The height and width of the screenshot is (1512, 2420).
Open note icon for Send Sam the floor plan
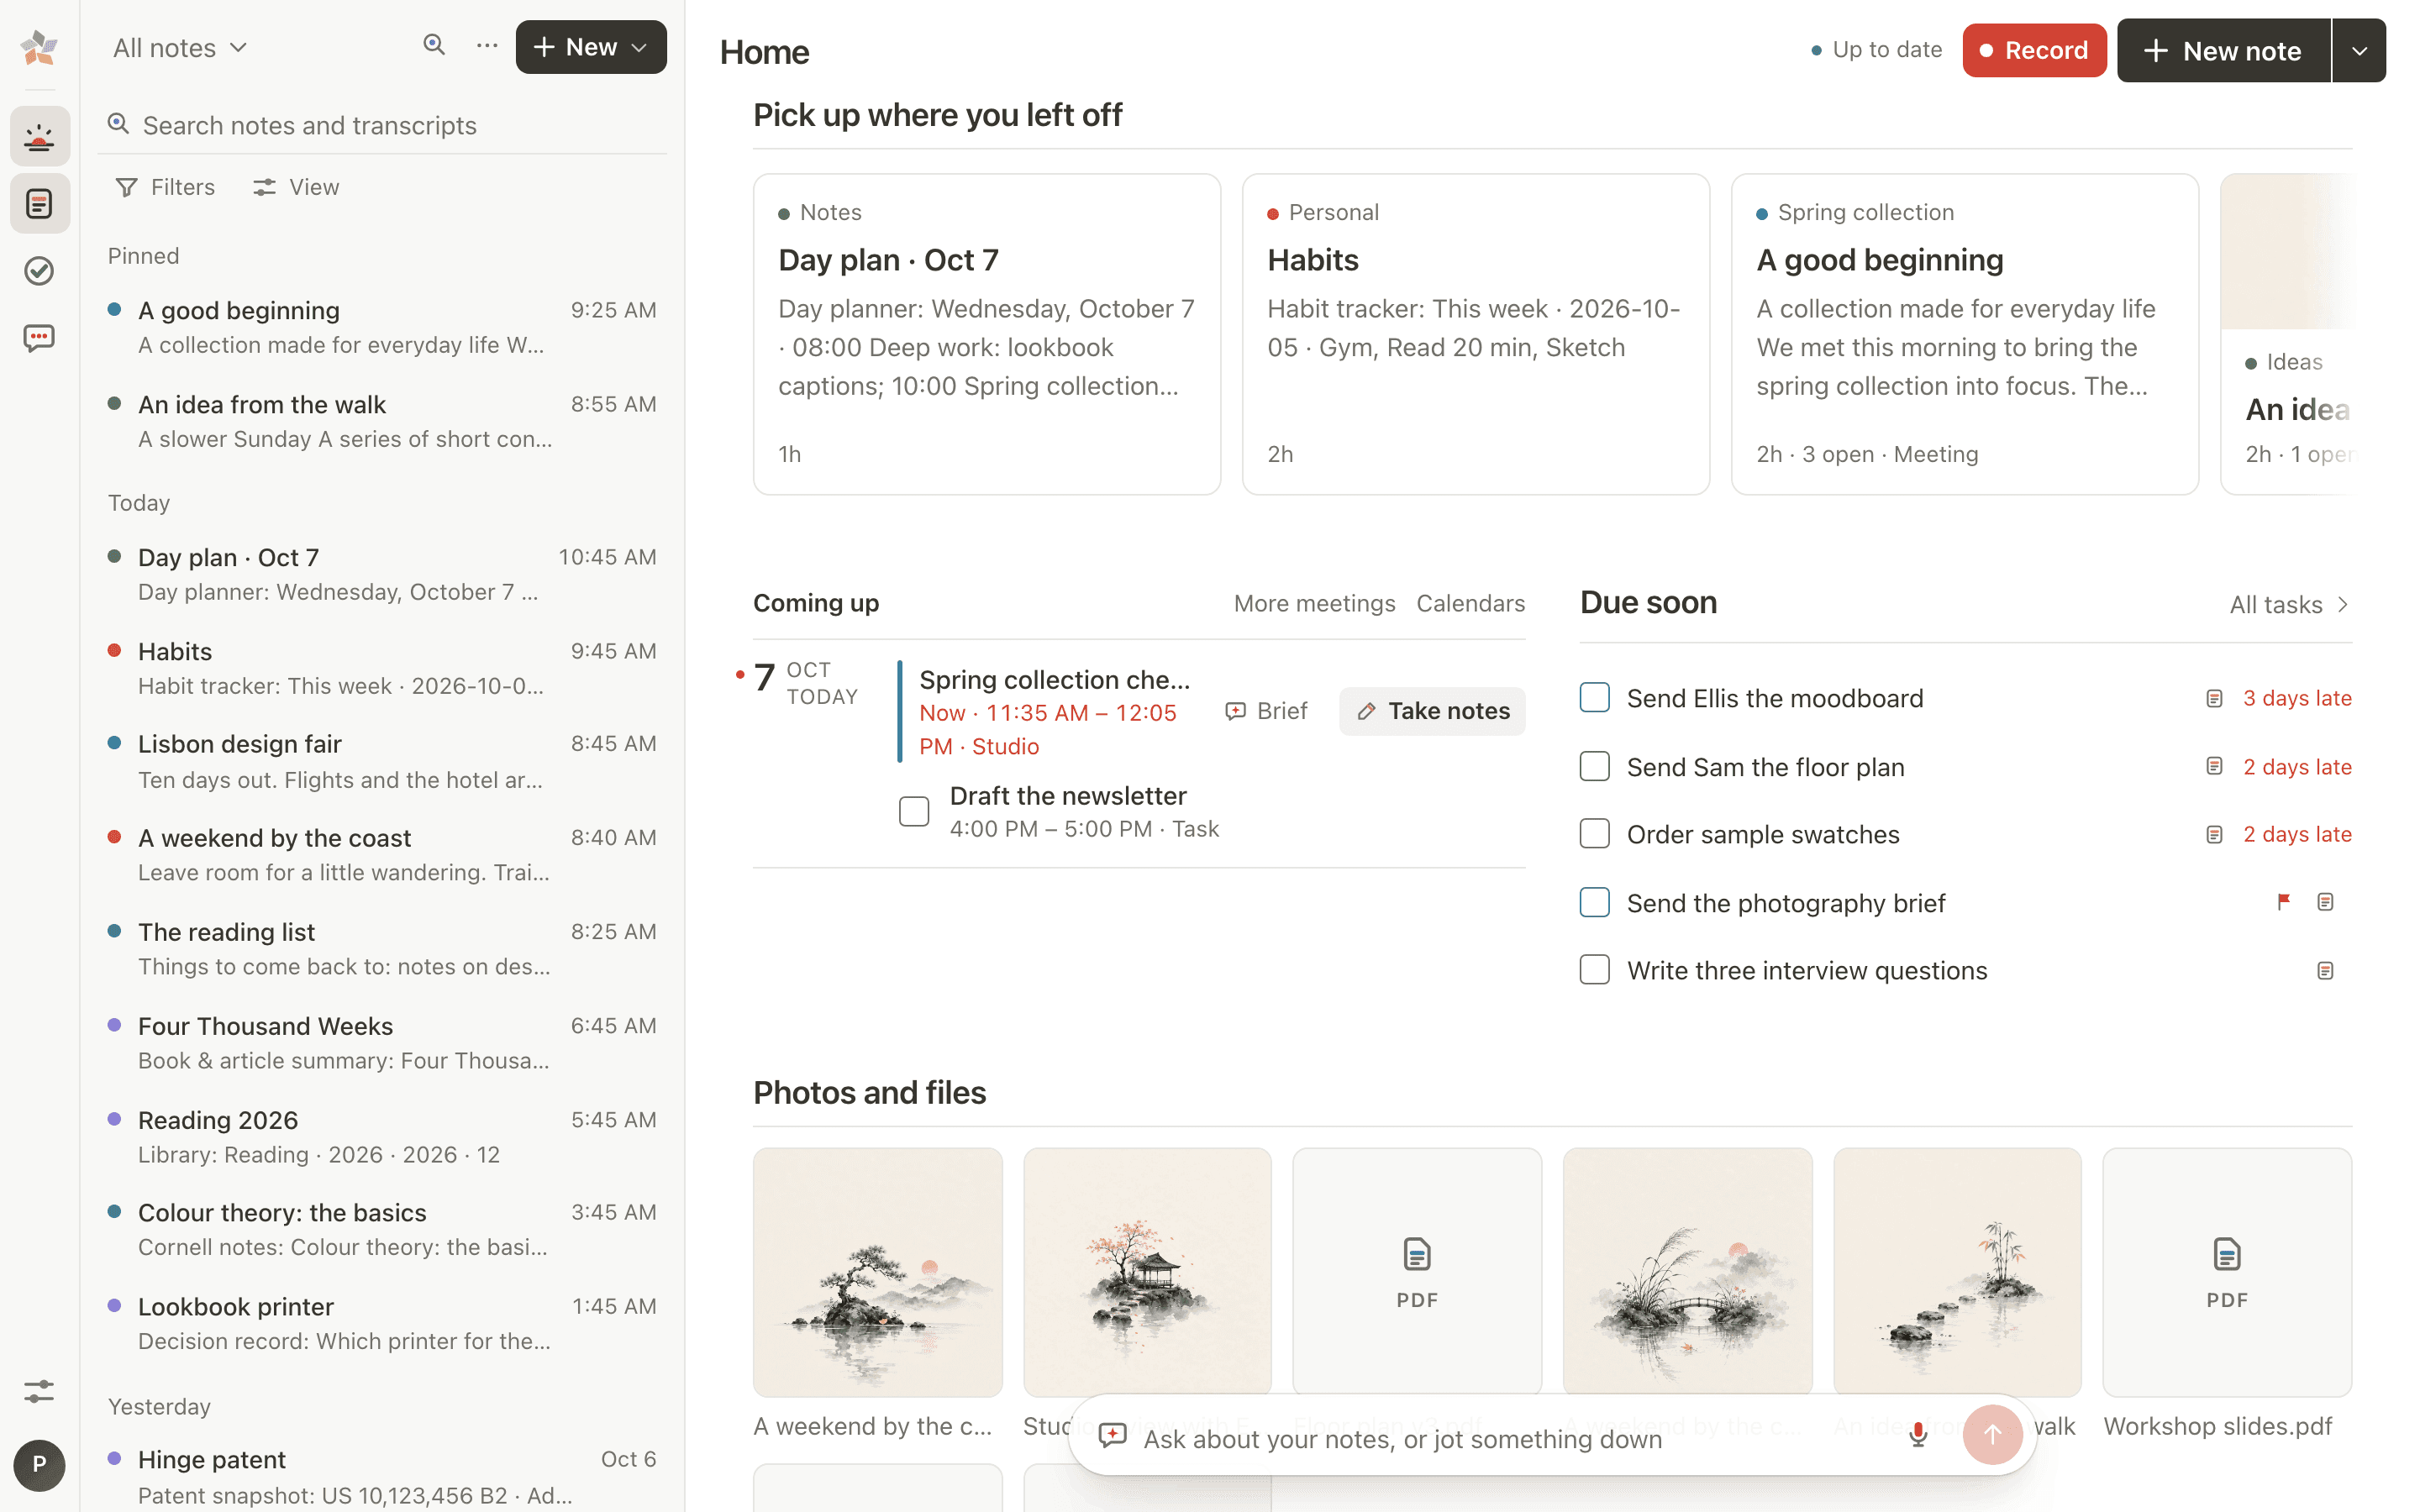click(2214, 767)
